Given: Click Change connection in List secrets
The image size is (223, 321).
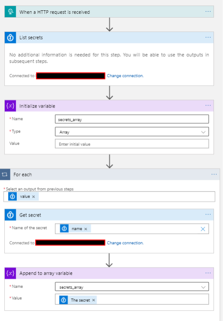Looking at the screenshot, I should pos(125,76).
